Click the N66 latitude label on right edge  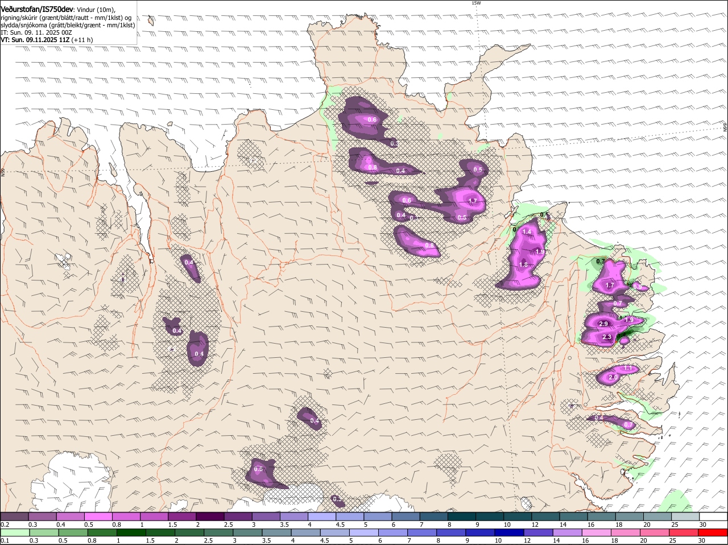click(x=725, y=127)
